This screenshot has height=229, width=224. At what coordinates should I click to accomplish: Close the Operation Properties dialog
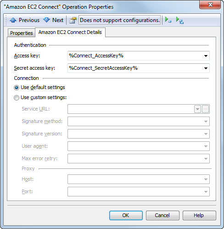210,5
